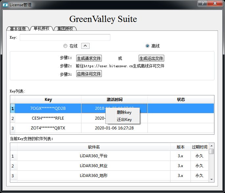This screenshot has height=193, width=225.
Task: Click the scroll down arrow of software list
Action: [x=212, y=179]
